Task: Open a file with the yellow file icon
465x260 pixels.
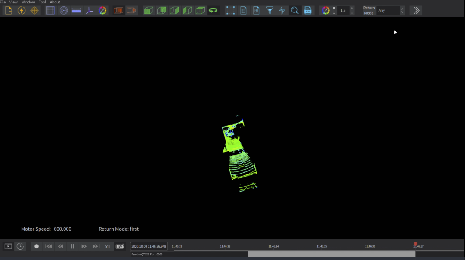Action: [9, 11]
